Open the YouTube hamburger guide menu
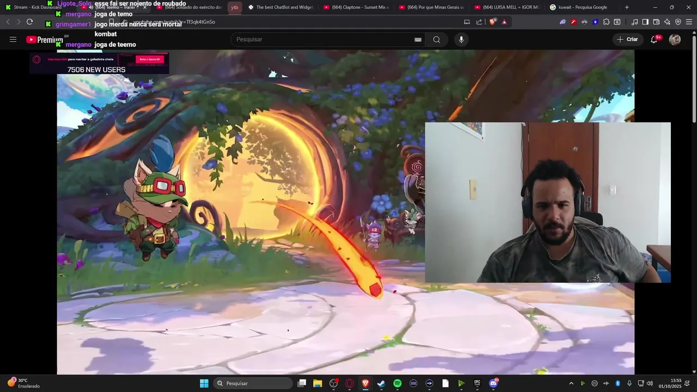Image resolution: width=697 pixels, height=392 pixels. (13, 39)
